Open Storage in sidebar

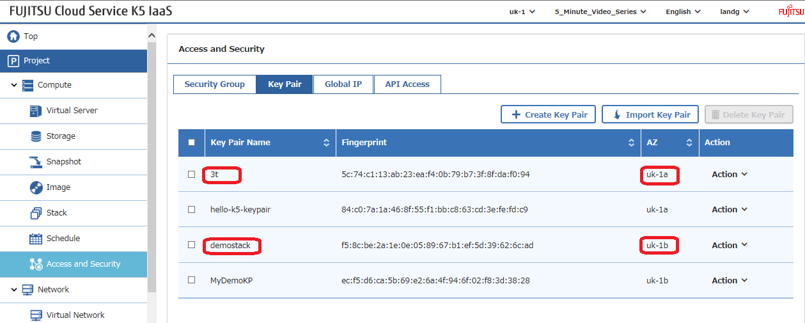tap(74, 136)
